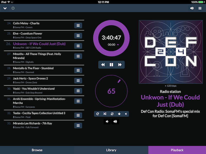The height and width of the screenshot is (154, 206).
Task: Open options menu for Mmoths - All These Things
Action: click(x=78, y=56)
